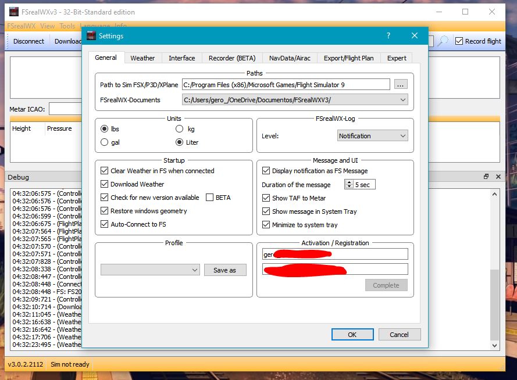Select the lbs weight unit
517x380 pixels.
click(104, 129)
